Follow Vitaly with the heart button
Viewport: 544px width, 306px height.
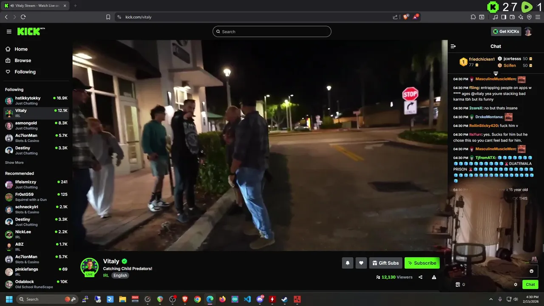point(361,263)
